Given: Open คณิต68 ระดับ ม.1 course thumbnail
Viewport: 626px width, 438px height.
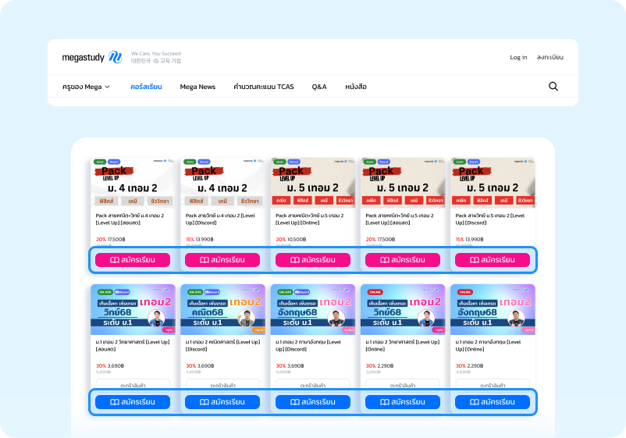Looking at the screenshot, I should click(x=222, y=309).
